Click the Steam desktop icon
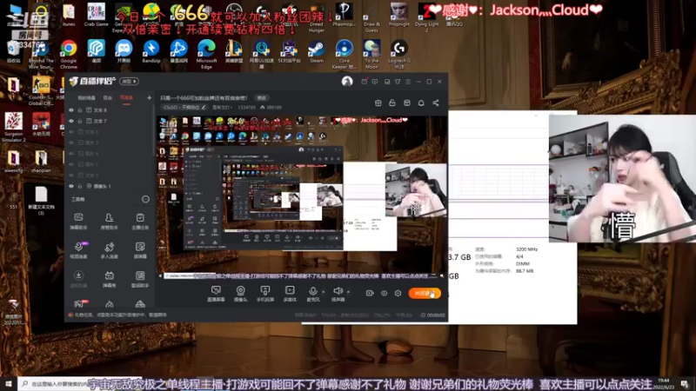The image size is (696, 391). (x=317, y=51)
